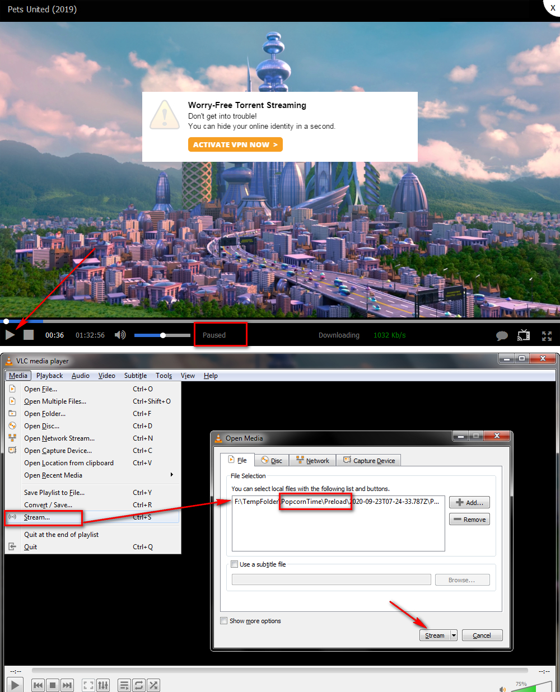Image resolution: width=560 pixels, height=692 pixels.
Task: Switch to the Network tab in Open Media
Action: 312,460
